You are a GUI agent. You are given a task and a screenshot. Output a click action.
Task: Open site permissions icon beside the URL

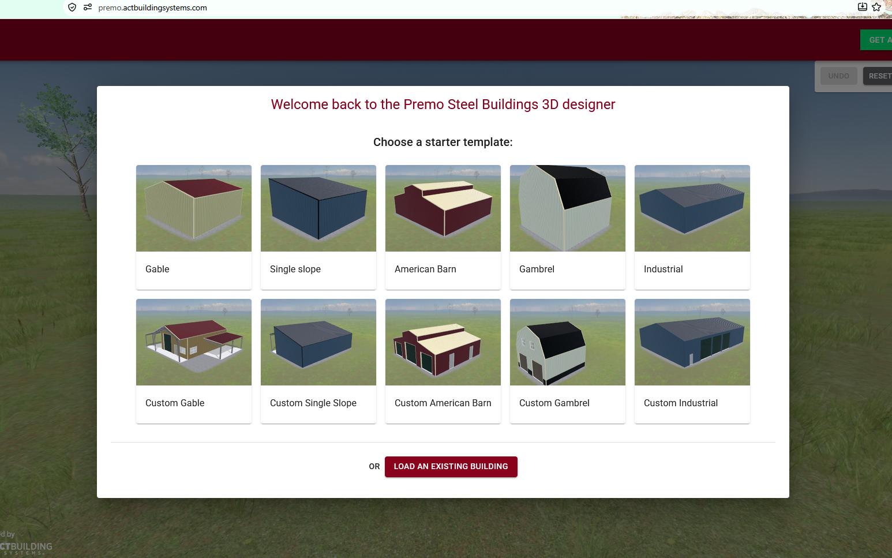pyautogui.click(x=88, y=8)
